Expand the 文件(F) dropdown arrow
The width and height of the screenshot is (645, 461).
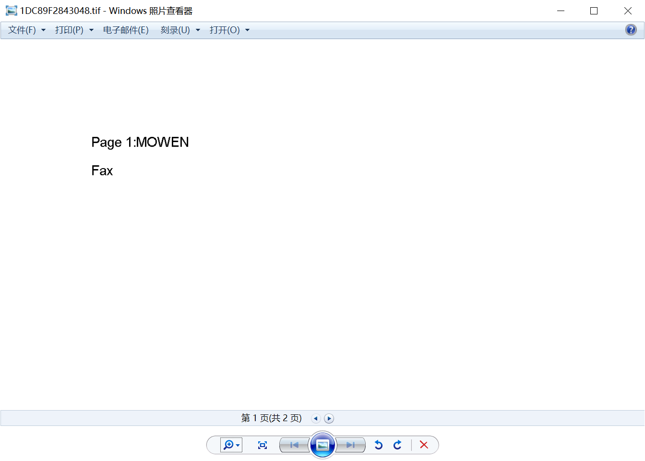click(43, 30)
